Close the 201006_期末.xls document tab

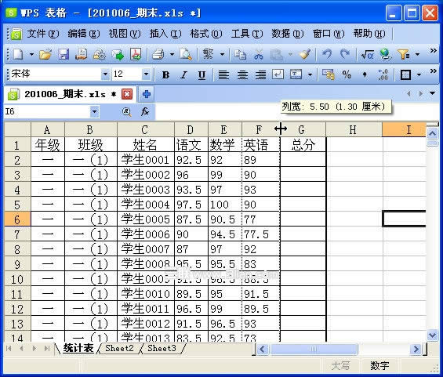127,94
